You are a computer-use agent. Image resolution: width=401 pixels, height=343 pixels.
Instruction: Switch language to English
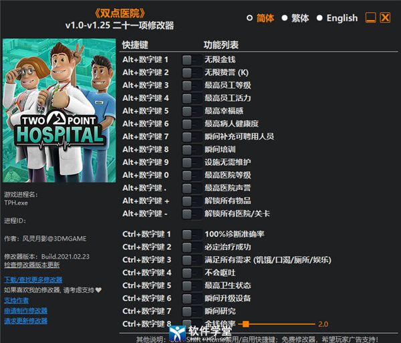[319, 18]
